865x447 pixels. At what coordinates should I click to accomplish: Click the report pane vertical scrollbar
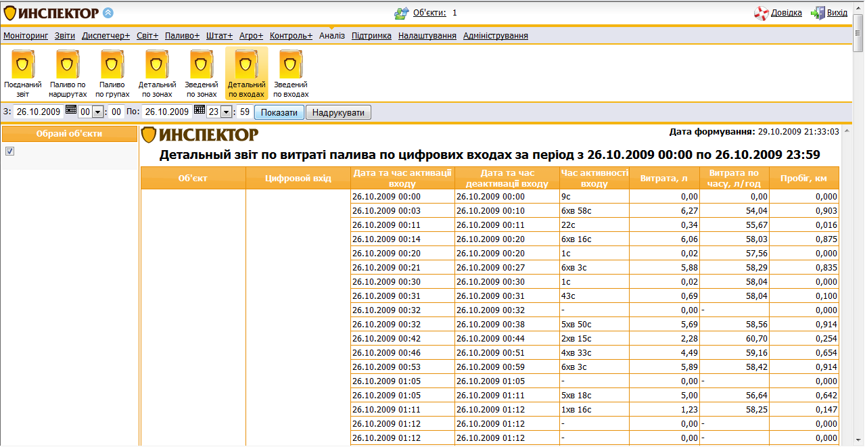(846, 285)
